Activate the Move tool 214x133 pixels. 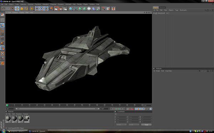[x=17, y=9]
